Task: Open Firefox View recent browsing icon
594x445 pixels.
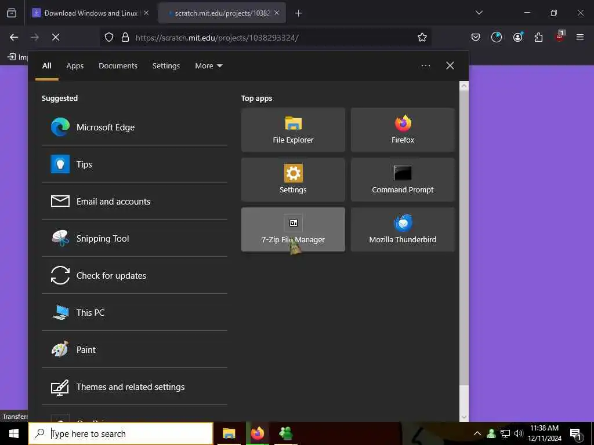Action: pyautogui.click(x=12, y=13)
